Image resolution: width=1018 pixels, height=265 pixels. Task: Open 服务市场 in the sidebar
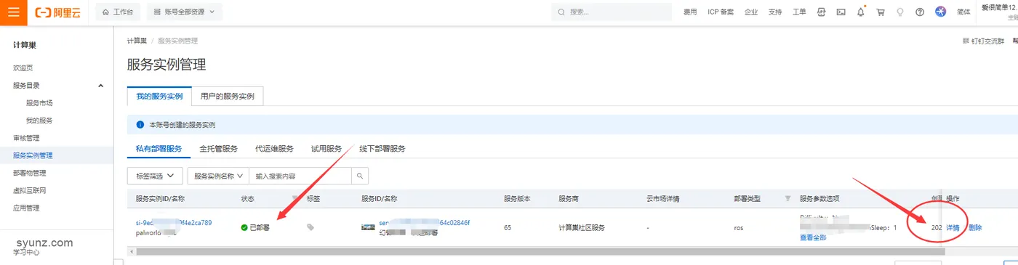39,102
